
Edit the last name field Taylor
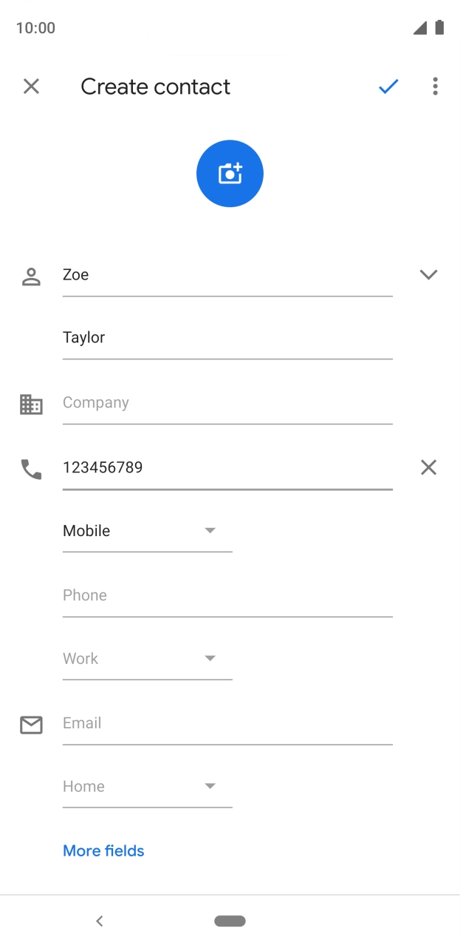click(227, 338)
